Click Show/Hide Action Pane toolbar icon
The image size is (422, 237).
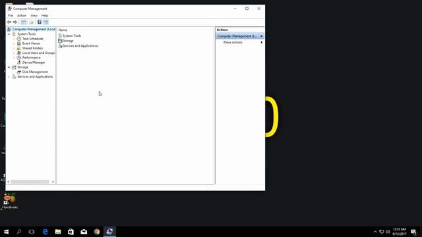click(x=46, y=22)
